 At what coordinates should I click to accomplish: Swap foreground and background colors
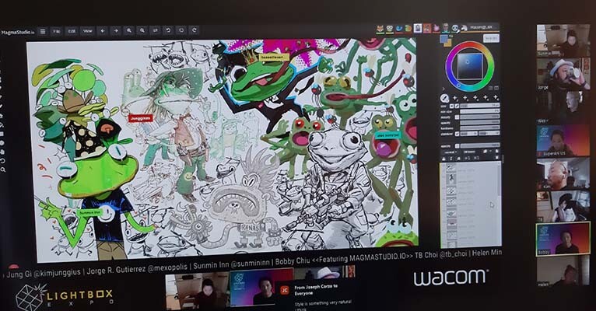451,36
